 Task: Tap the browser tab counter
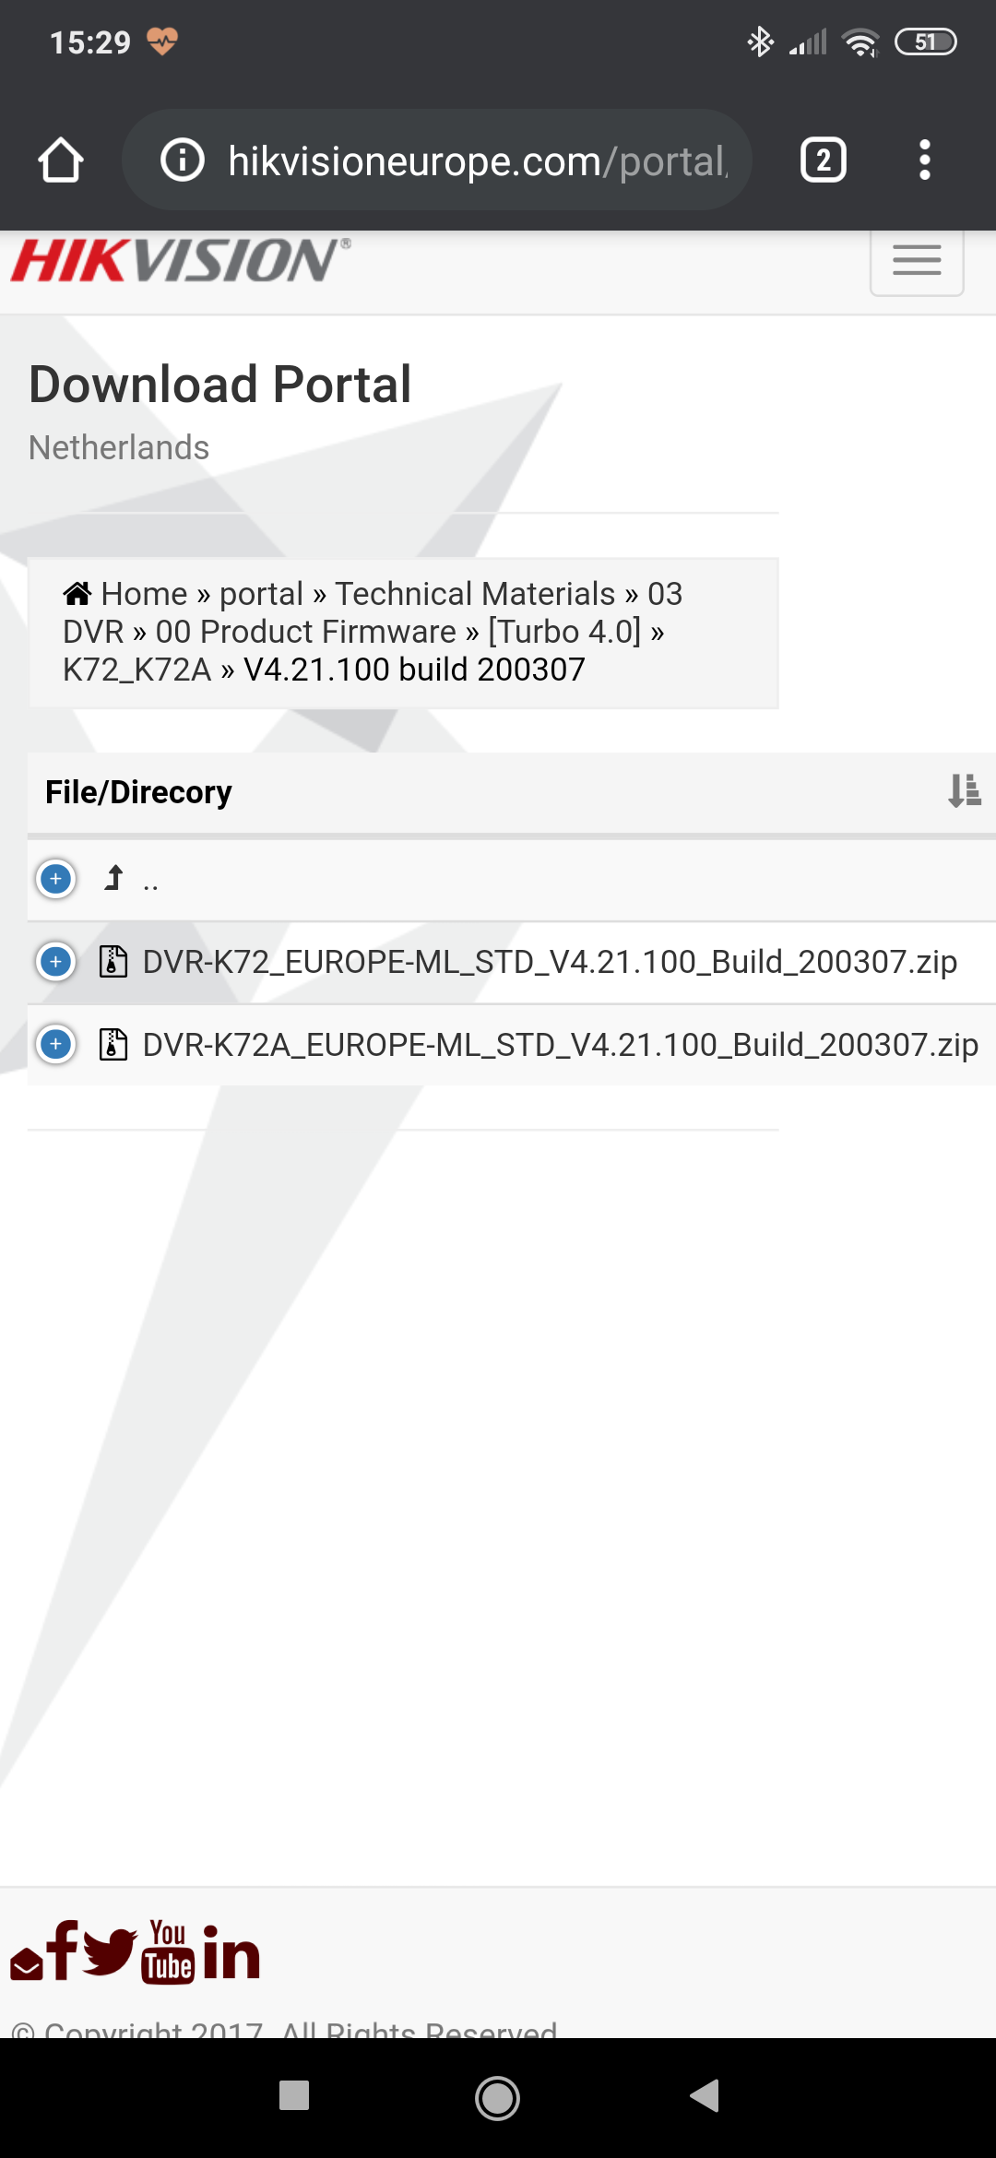pyautogui.click(x=822, y=159)
